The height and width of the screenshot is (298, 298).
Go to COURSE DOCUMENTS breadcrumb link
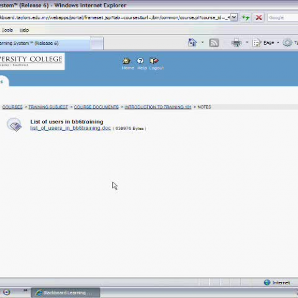tap(96, 107)
